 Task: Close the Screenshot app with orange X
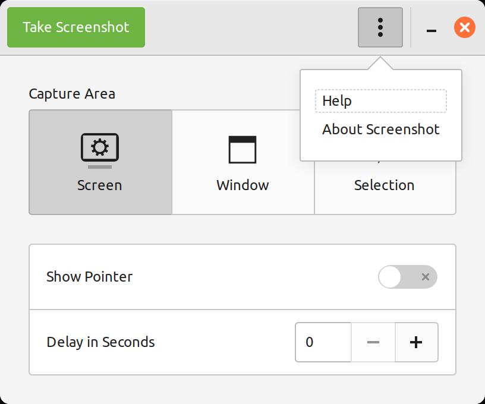[x=465, y=27]
